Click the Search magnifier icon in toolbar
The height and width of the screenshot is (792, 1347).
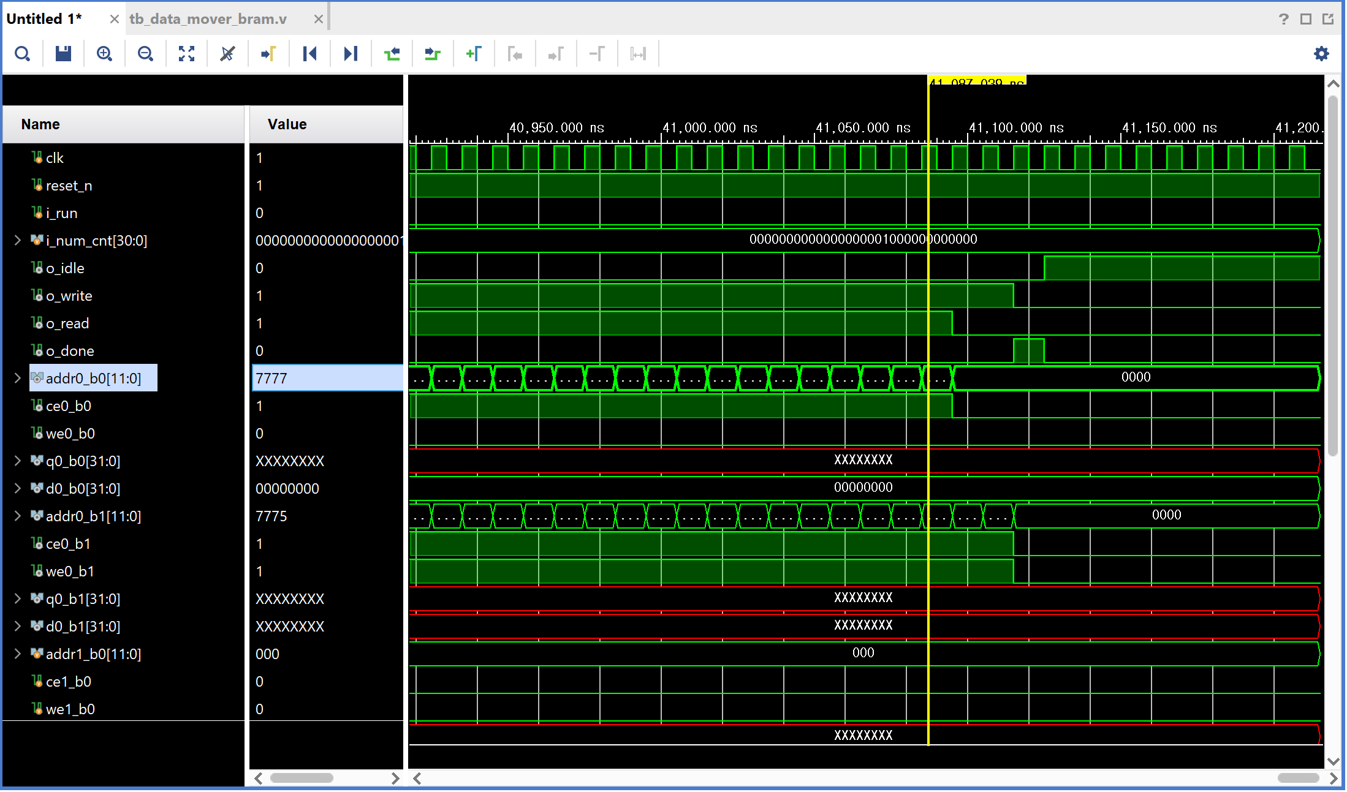(x=23, y=54)
